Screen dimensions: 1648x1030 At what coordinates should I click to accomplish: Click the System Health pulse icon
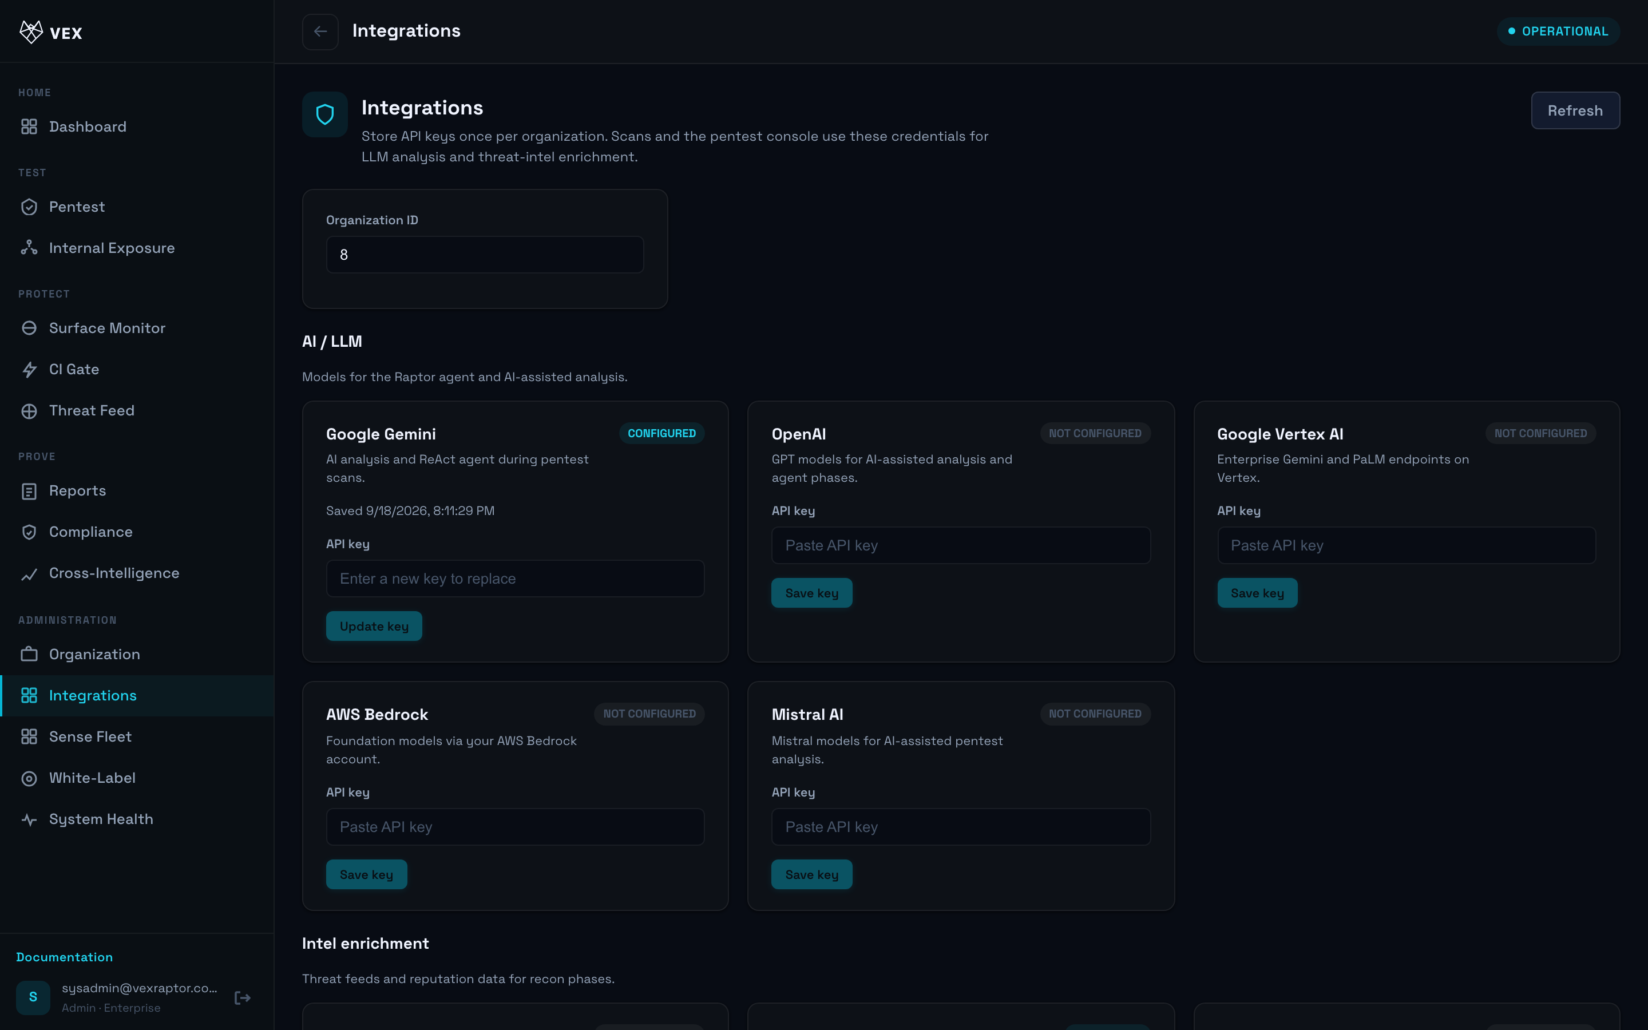(29, 819)
